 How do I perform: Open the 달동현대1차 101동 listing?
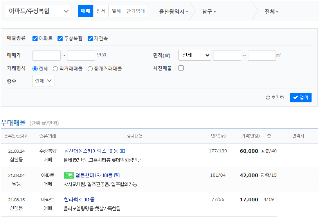tap(94, 175)
